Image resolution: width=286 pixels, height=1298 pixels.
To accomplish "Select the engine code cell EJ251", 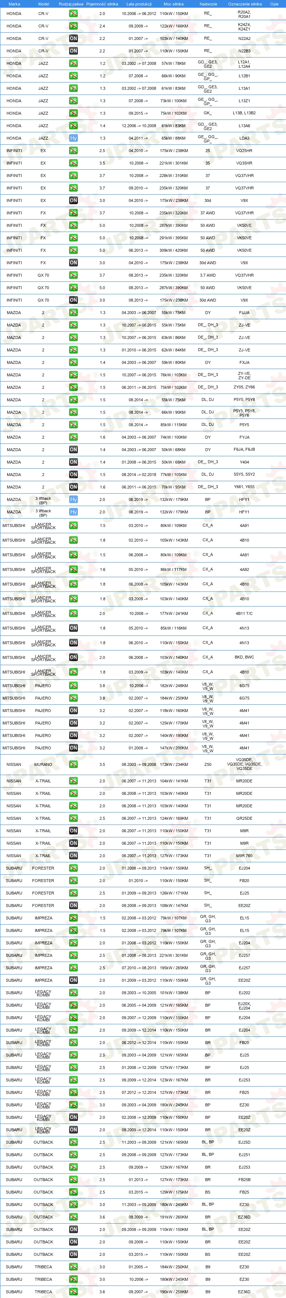I will click(244, 1155).
